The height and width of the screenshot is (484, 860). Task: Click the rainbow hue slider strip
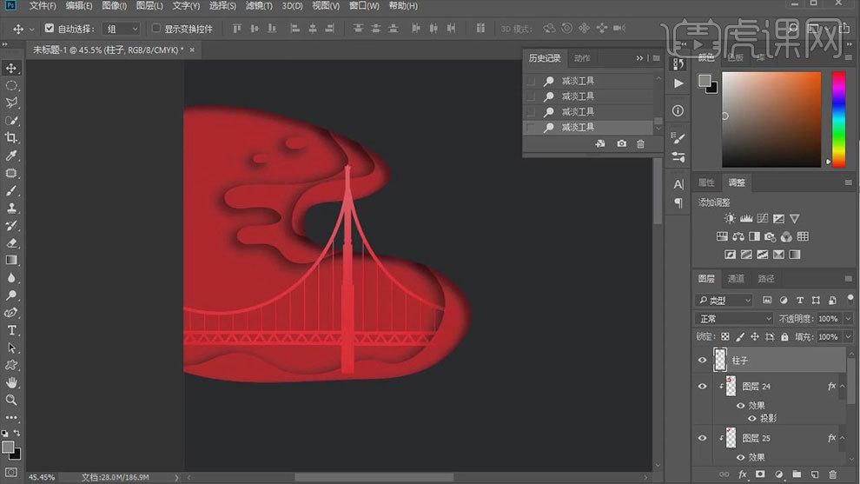[838, 118]
